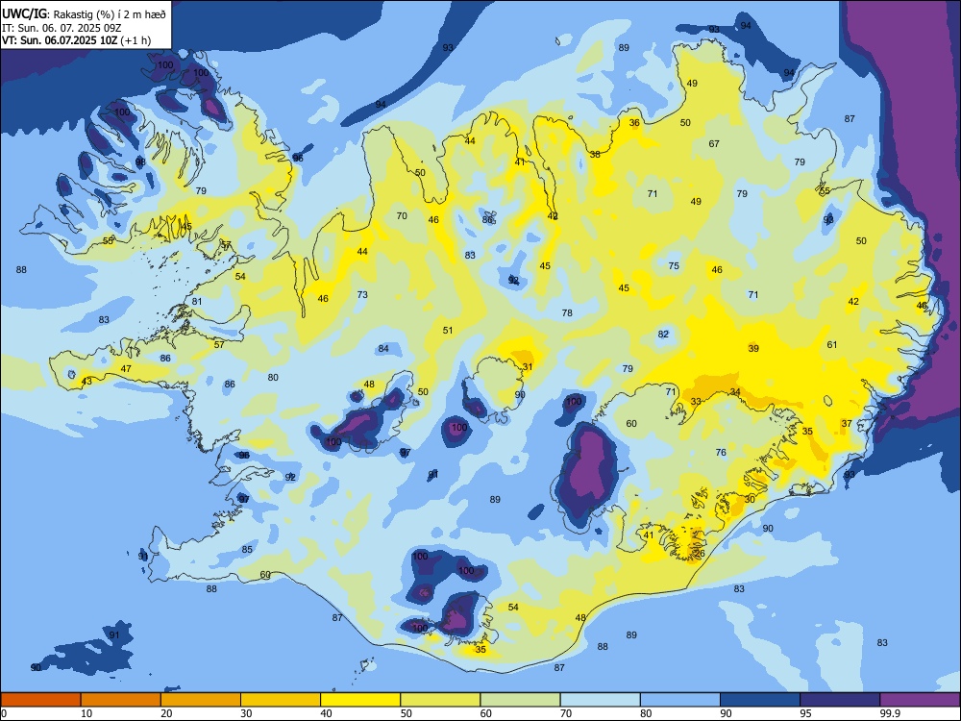Viewport: 961px width, 721px height.
Task: Select the 'IT: Sun. 06. 07. 2025 09Z' line
Action: [x=62, y=28]
